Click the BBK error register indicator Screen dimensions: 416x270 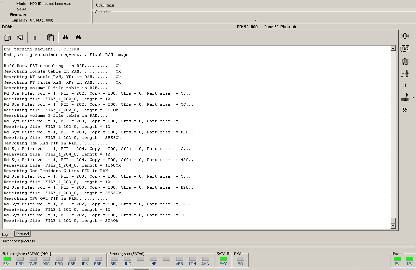[x=114, y=259]
